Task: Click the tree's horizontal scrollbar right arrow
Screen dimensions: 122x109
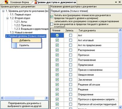Action: pos(47,98)
